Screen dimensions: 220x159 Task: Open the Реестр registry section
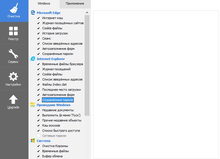tap(14, 33)
